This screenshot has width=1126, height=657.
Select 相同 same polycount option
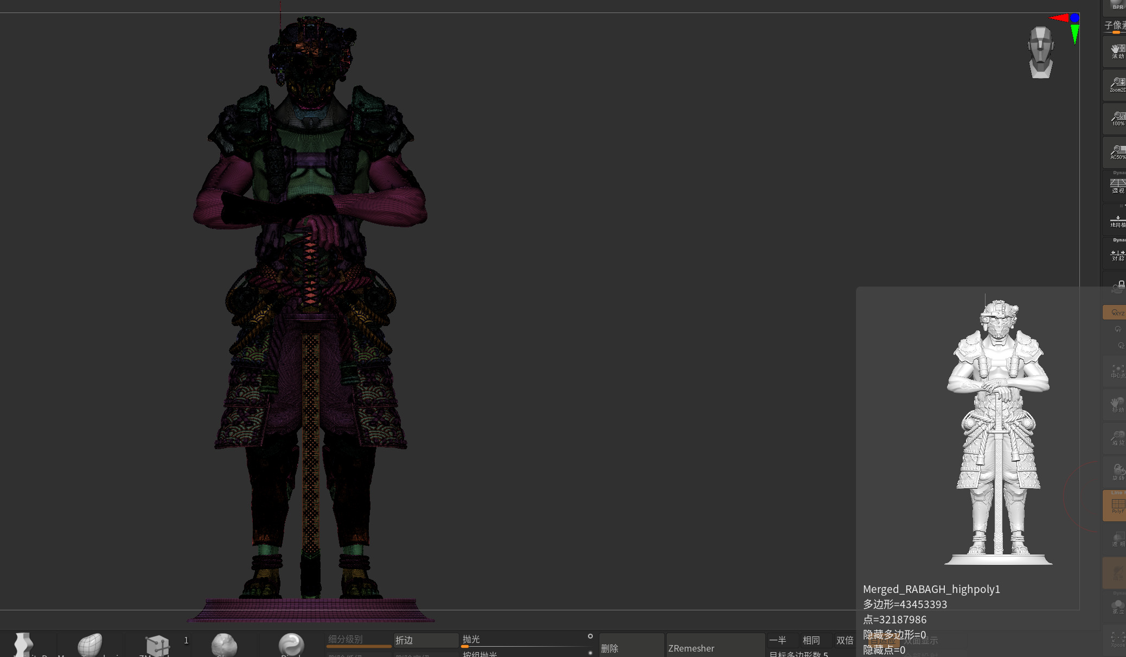click(x=816, y=640)
